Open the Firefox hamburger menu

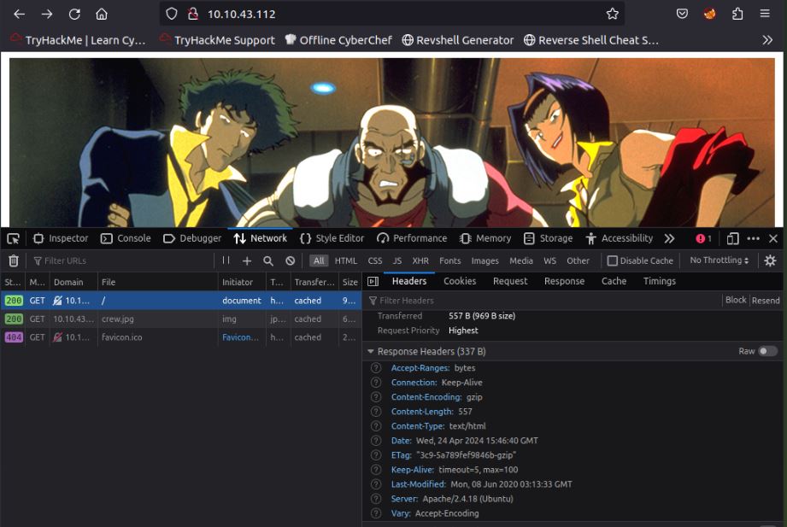(765, 14)
